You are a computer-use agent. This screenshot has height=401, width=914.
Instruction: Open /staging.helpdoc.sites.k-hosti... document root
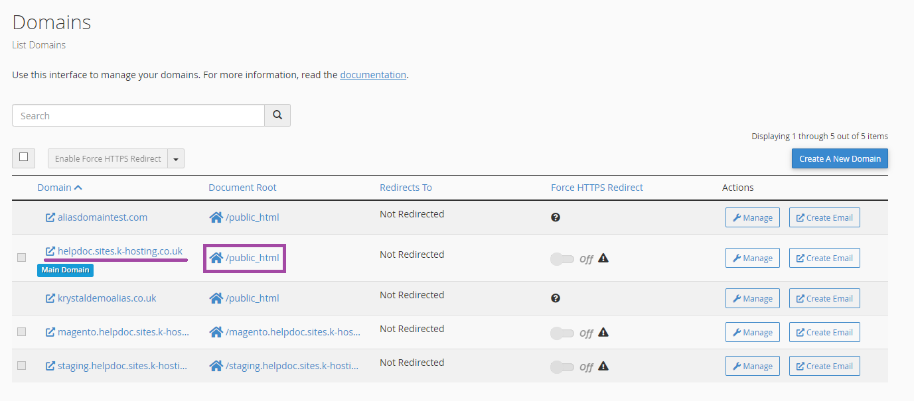pyautogui.click(x=292, y=366)
